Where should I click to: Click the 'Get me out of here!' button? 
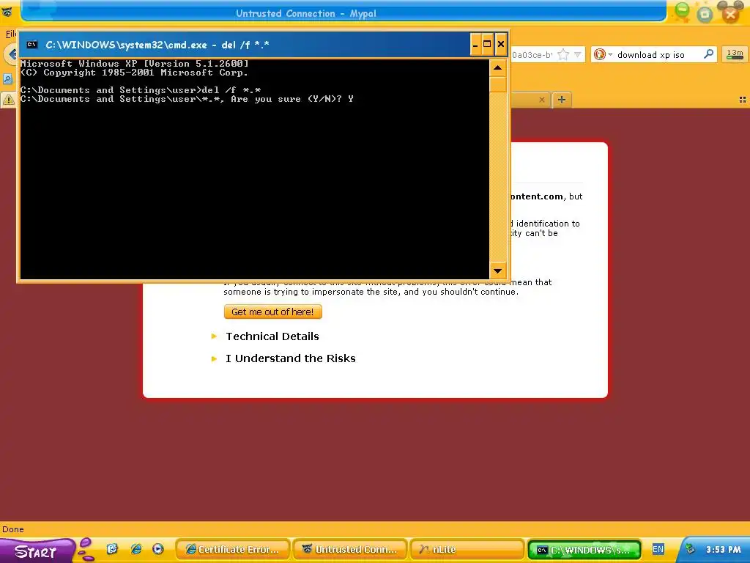point(272,312)
